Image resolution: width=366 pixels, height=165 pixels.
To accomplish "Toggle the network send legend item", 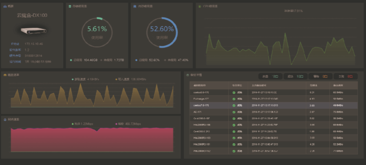I will coord(81,124).
